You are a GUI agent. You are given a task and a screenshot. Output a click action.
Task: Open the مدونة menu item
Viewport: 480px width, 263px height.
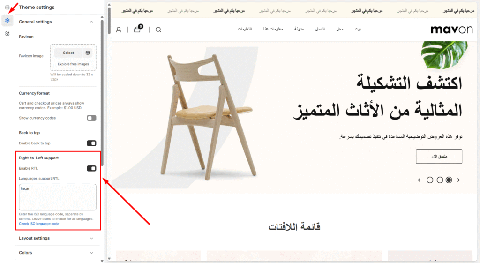(x=299, y=30)
